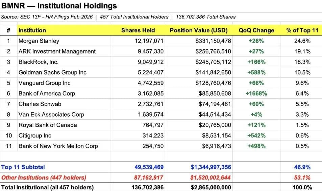This screenshot has height=191, width=322.
Task: Select the Other Institutions (447 holders) label
Action: coord(44,177)
